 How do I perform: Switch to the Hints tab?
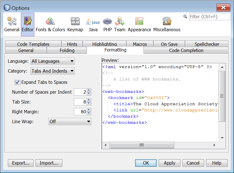72,44
